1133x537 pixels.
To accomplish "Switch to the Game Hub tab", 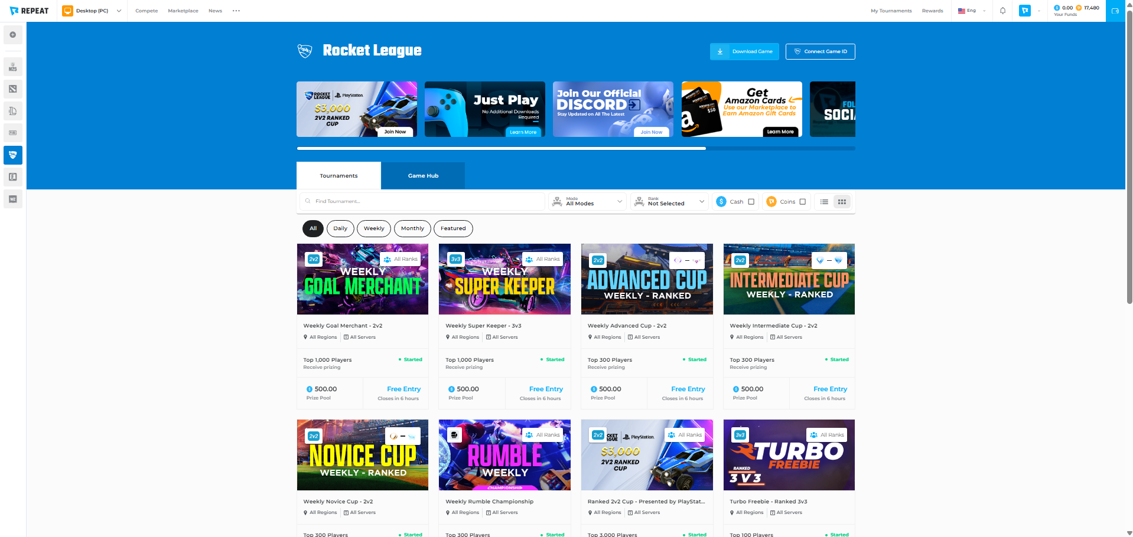I will [x=423, y=176].
